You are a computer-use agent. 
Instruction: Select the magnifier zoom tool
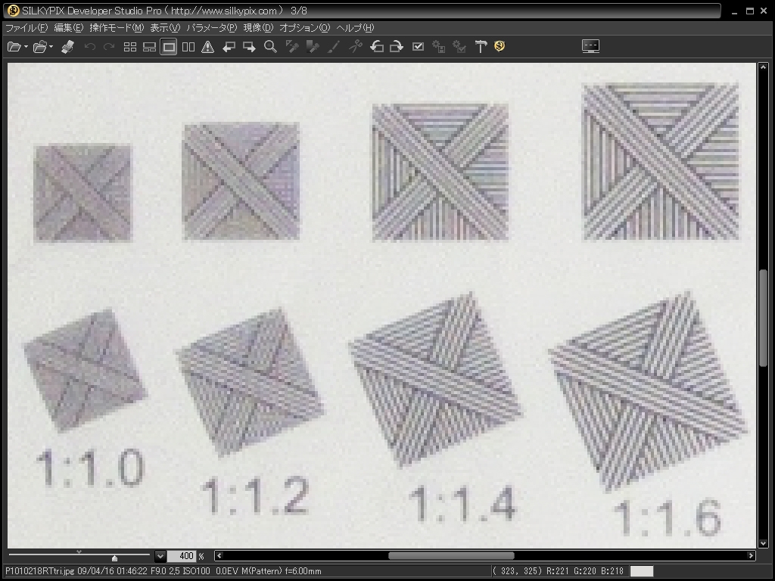270,47
